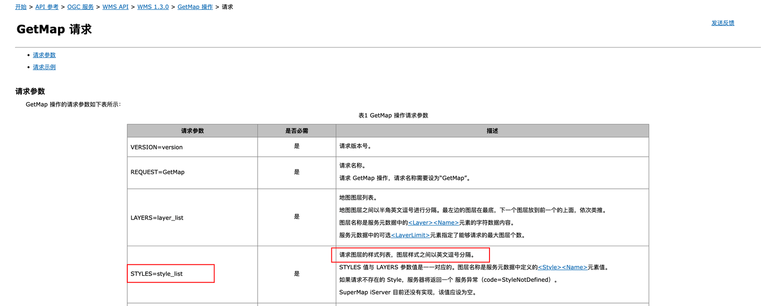Jump to 请求参数 anchor in bullet list
This screenshot has height=306, width=761.
click(44, 55)
